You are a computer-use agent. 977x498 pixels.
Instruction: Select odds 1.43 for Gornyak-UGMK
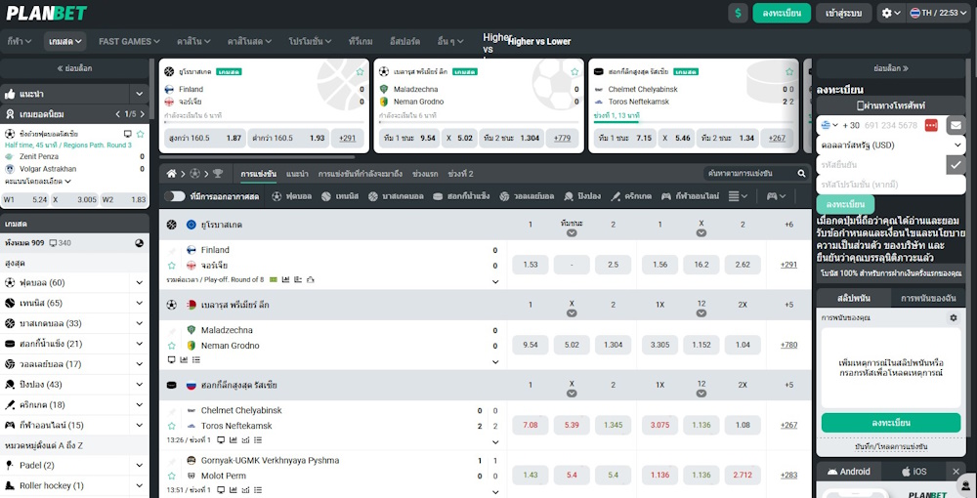coord(531,475)
